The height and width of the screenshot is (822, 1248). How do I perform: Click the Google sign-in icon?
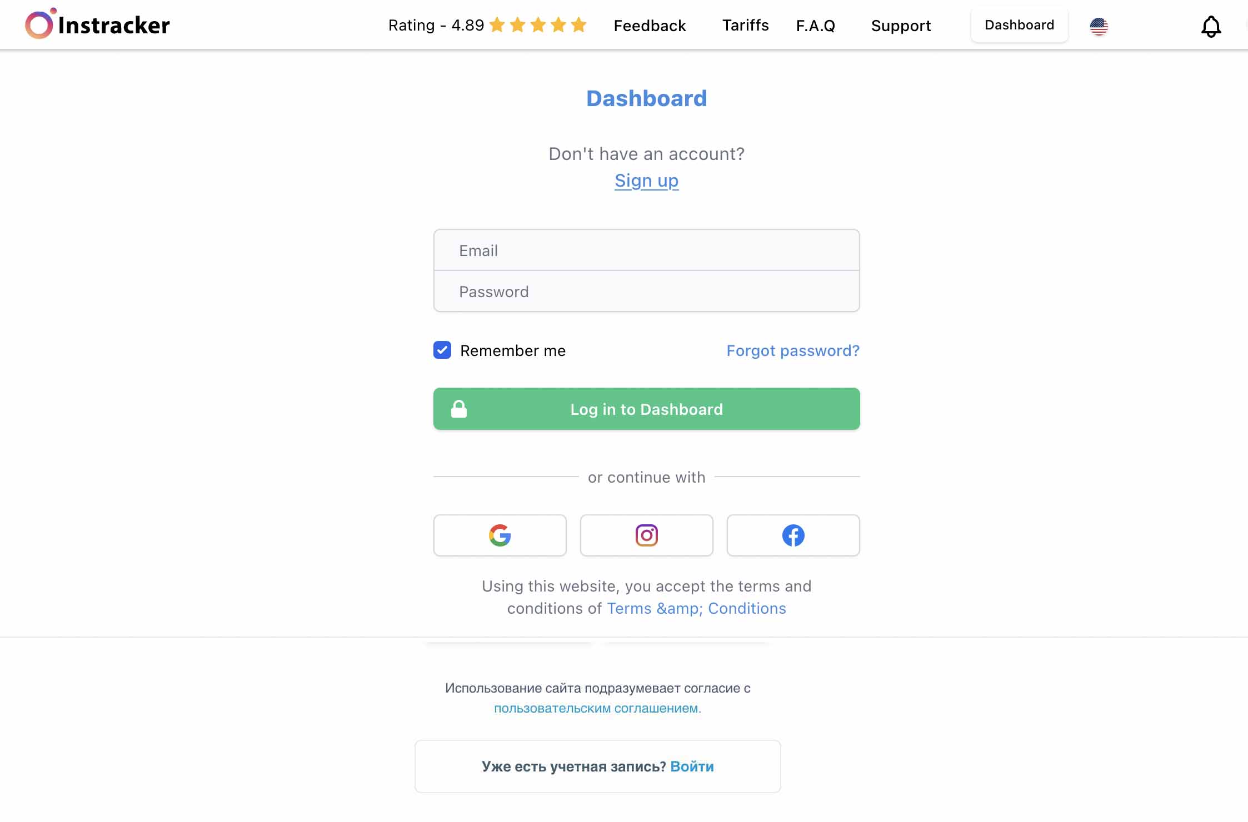(x=500, y=535)
